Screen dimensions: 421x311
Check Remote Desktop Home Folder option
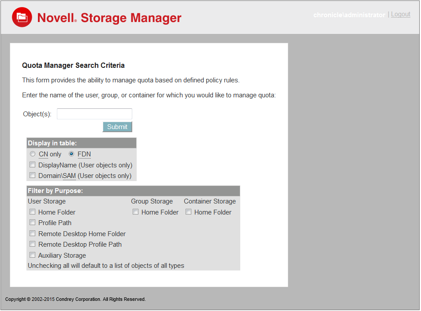pyautogui.click(x=33, y=233)
